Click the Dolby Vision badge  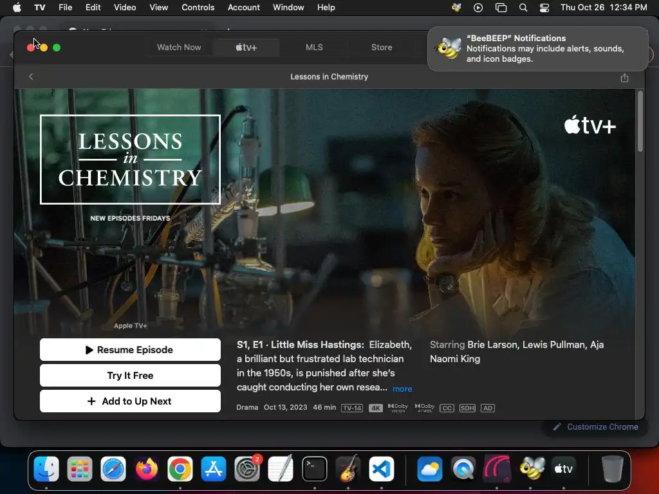pyautogui.click(x=398, y=408)
